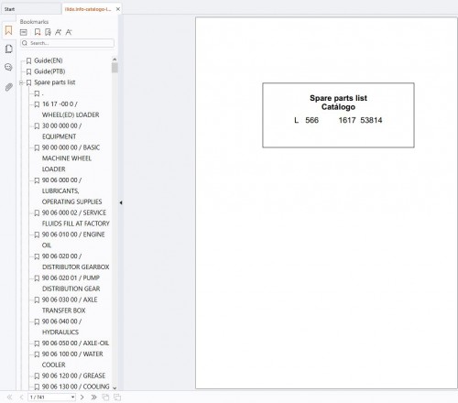The image size is (458, 403).
Task: Increase bookmark font size icon
Action: 58,32
